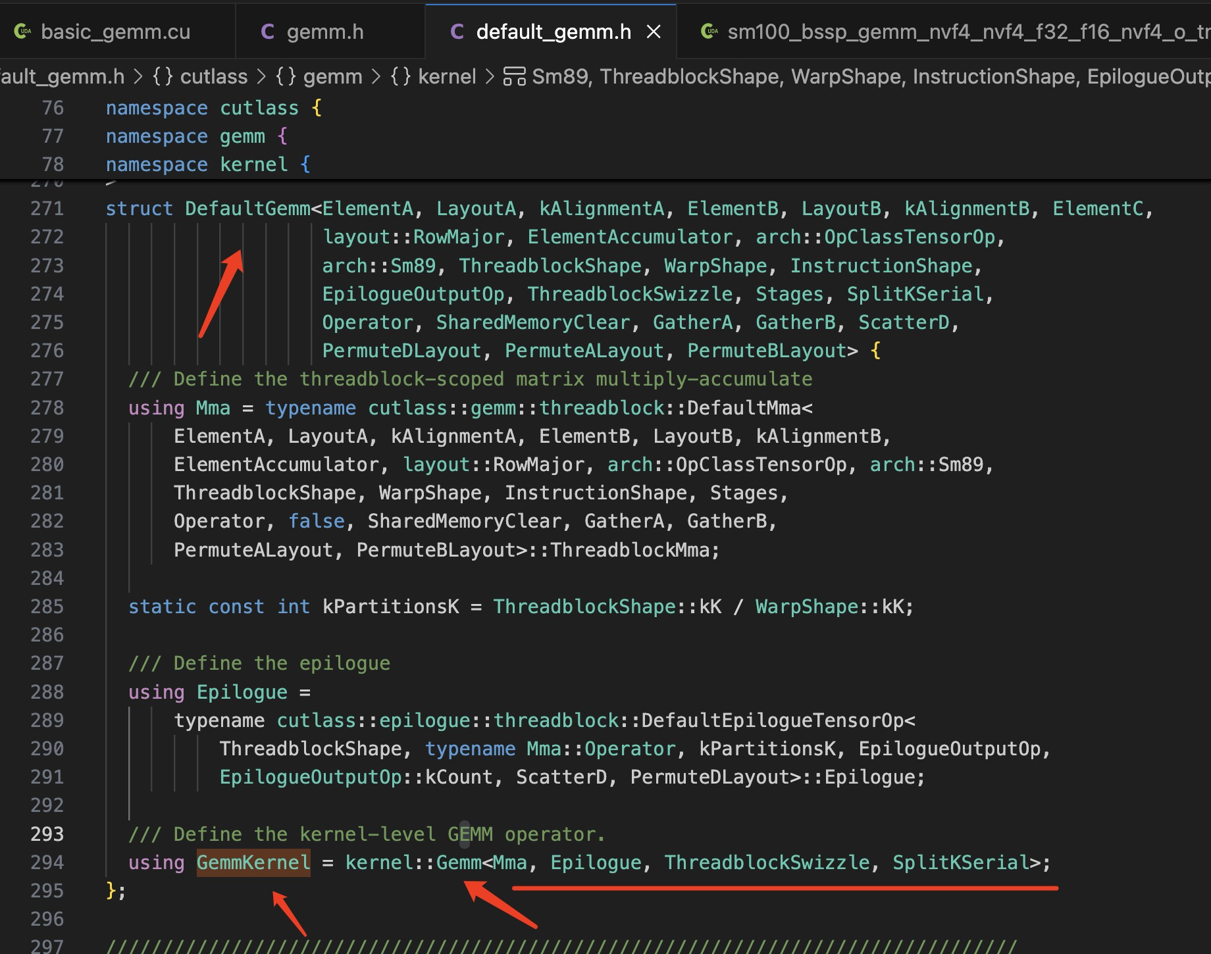
Task: Click the C file icon on default_gemm.h tab
Action: (457, 32)
